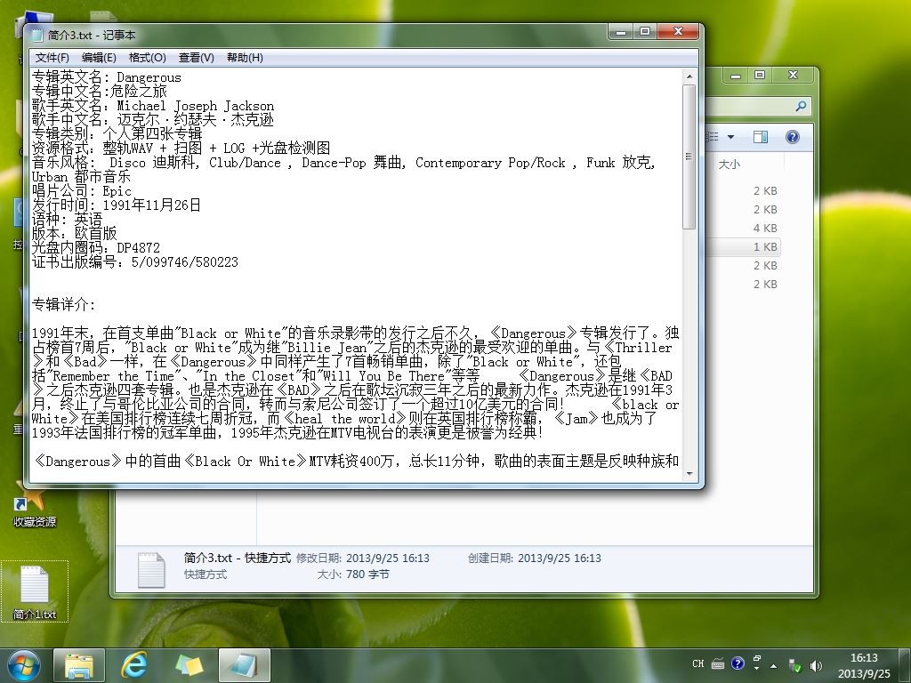Screen dimensions: 911x683
Task: Click the text line 发行时间: 1991年11月26日
Action: 117,205
